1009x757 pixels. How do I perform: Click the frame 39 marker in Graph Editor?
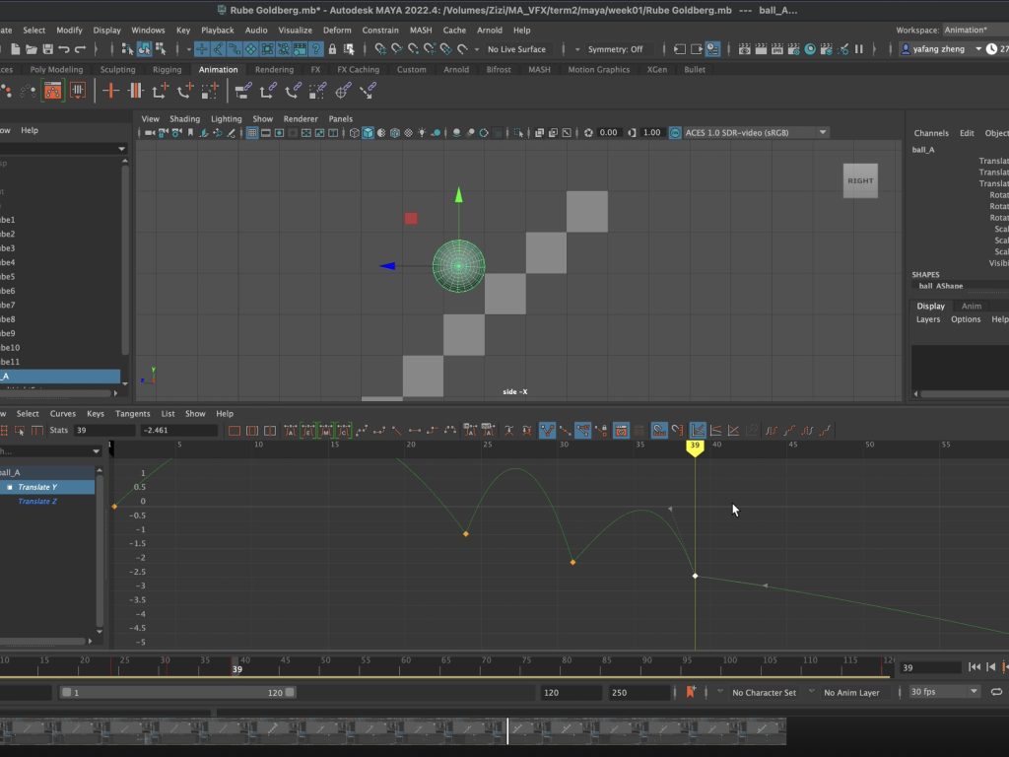pos(695,447)
